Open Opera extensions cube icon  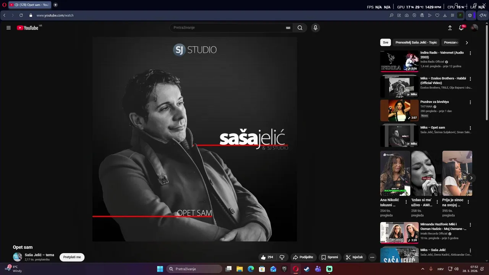(470, 15)
